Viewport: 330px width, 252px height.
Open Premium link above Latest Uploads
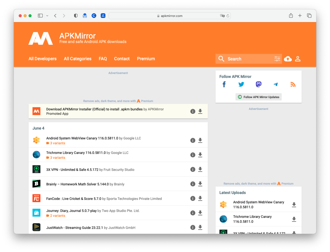point(285,184)
